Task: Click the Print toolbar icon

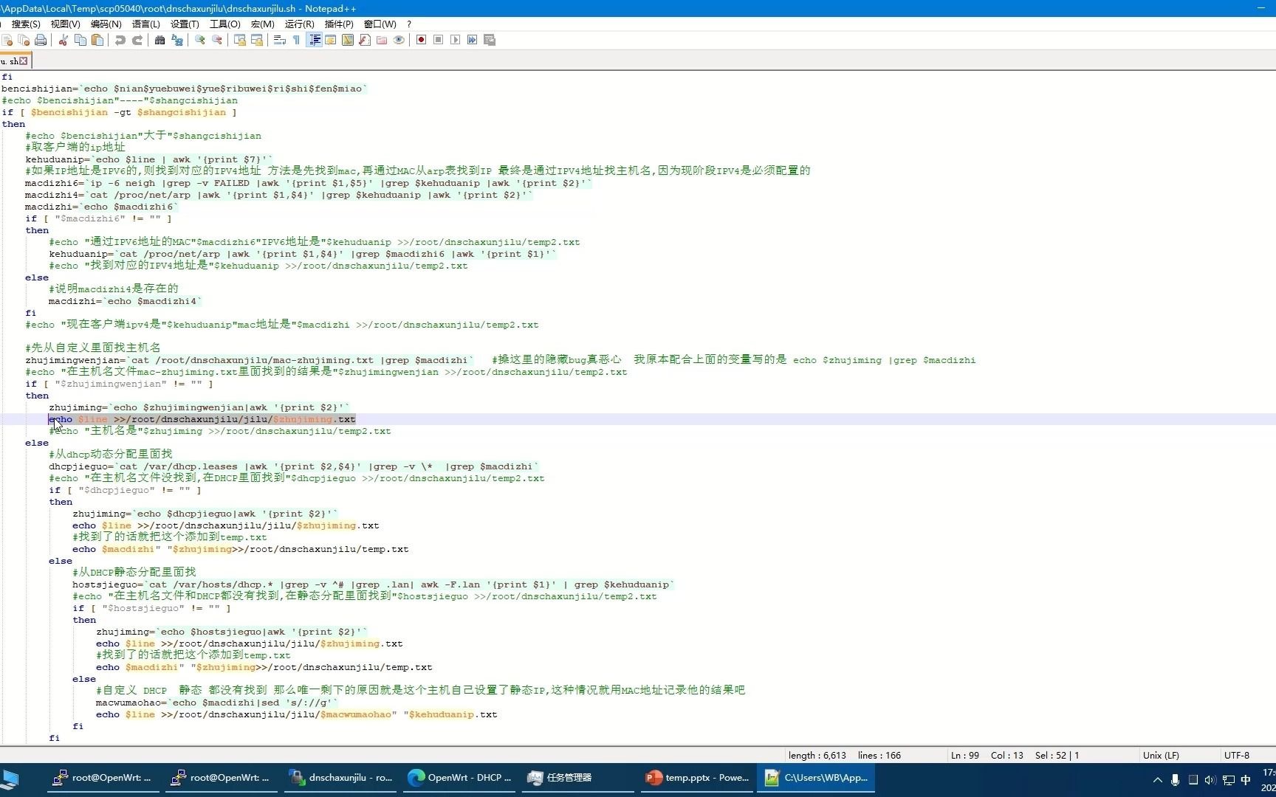Action: click(x=41, y=40)
